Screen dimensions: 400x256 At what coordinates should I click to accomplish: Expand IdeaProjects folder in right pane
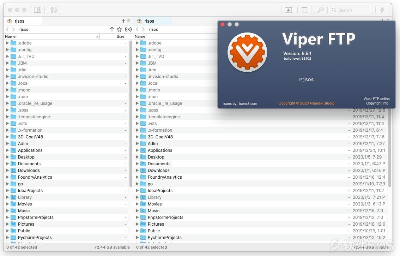click(x=137, y=191)
